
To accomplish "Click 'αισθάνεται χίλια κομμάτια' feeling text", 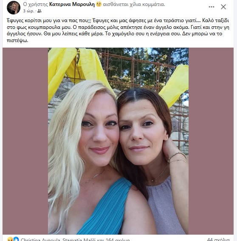I will click(134, 4).
